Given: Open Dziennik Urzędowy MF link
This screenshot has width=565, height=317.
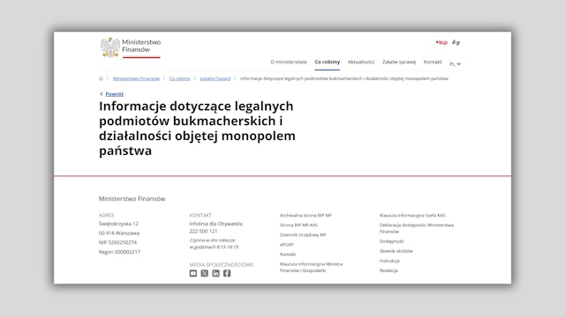Looking at the screenshot, I should pyautogui.click(x=303, y=235).
